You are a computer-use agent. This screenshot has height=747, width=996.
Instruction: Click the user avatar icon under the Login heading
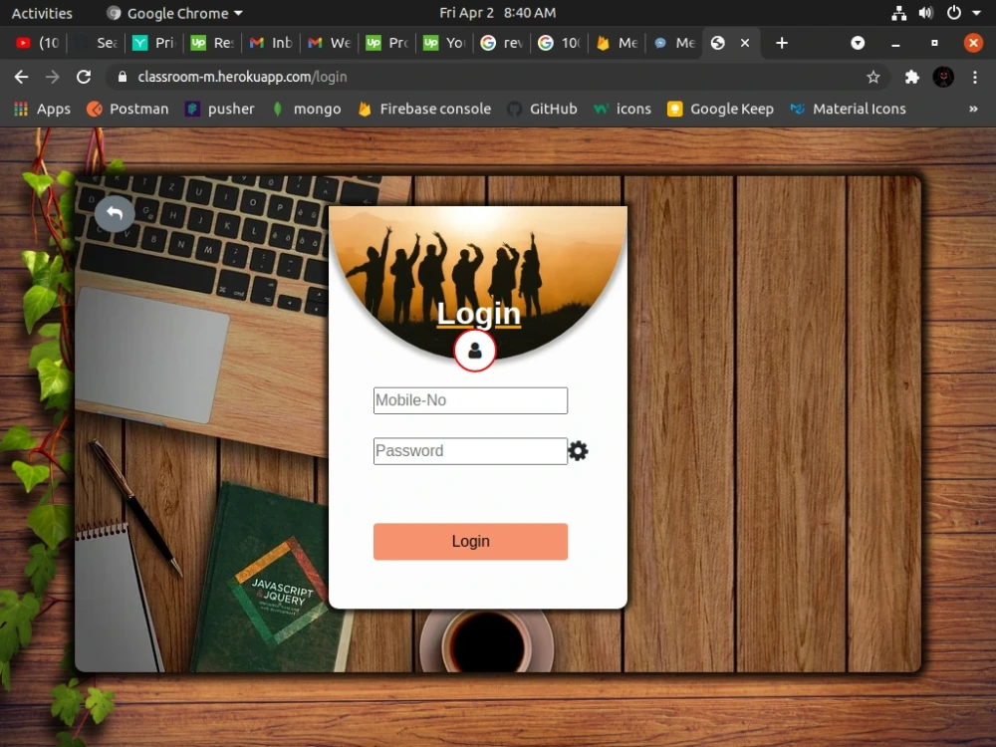pyautogui.click(x=474, y=350)
